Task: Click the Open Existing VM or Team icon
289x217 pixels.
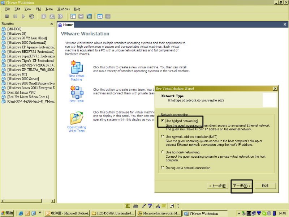Action: (77, 118)
